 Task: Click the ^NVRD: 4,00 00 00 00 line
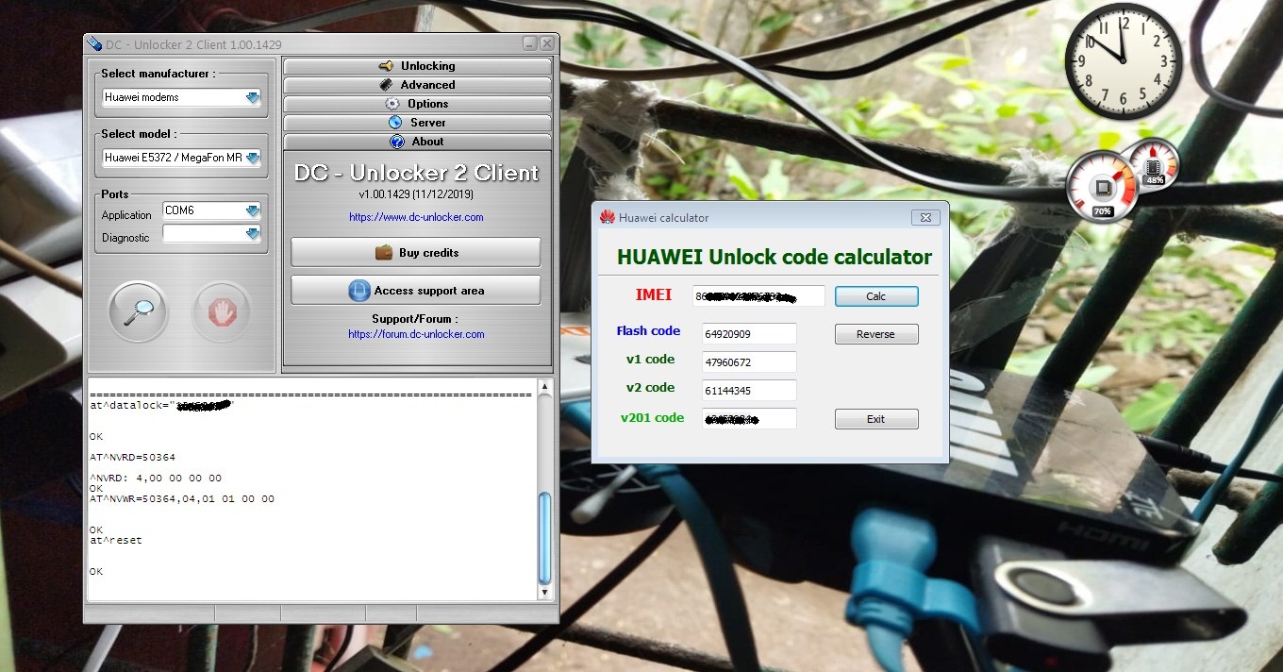156,478
